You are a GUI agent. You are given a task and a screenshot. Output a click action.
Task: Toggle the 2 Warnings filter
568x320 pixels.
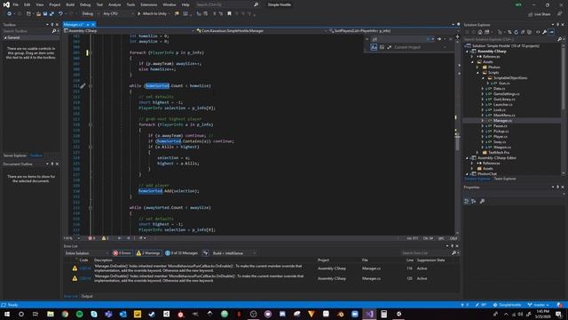pos(148,252)
